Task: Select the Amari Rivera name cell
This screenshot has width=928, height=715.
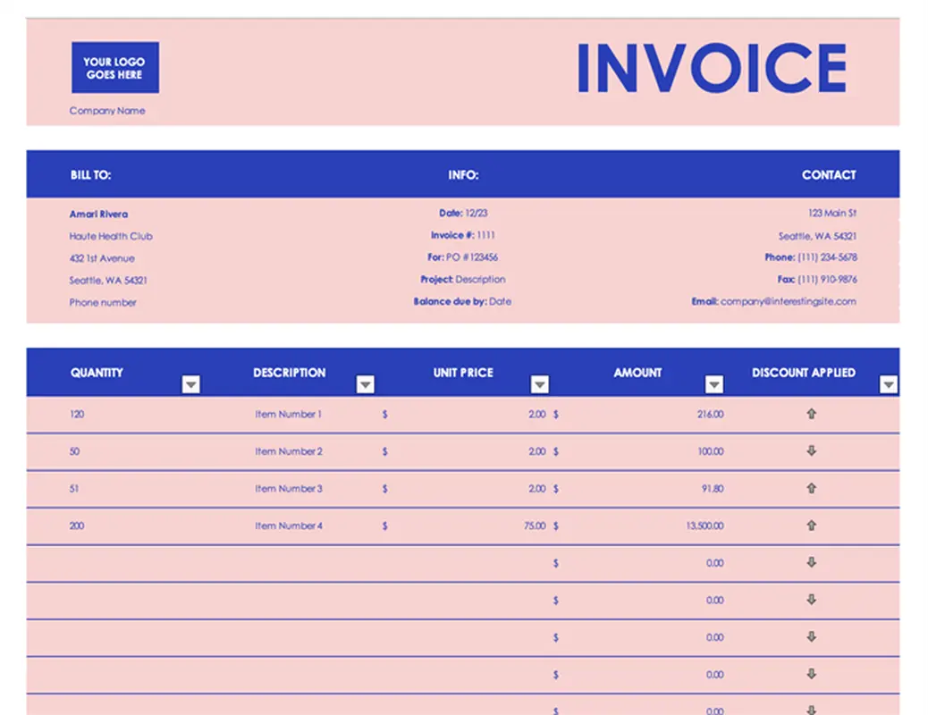Action: pyautogui.click(x=98, y=214)
